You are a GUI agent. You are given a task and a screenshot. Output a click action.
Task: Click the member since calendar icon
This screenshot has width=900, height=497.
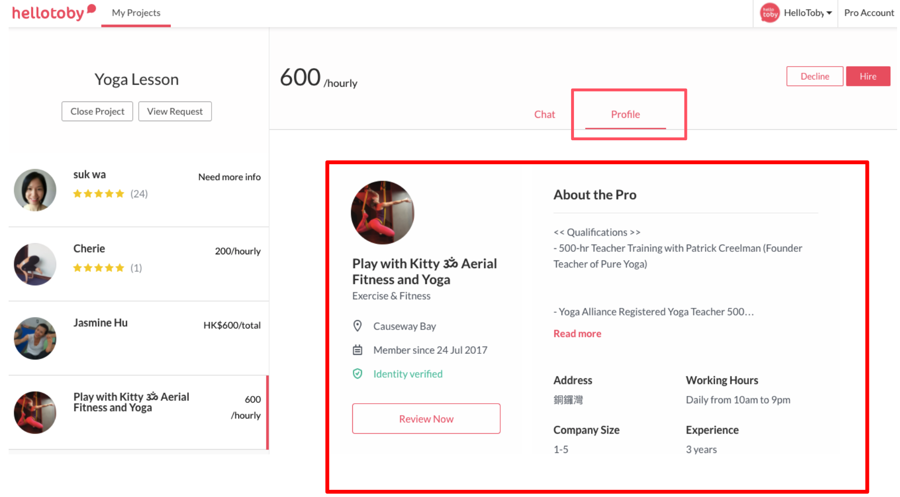[x=358, y=350]
